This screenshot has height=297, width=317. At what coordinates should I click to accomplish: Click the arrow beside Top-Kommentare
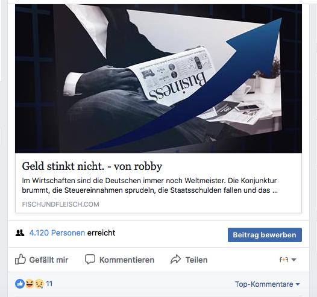297,284
